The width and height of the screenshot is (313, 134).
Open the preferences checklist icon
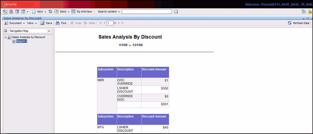click(x=304, y=12)
